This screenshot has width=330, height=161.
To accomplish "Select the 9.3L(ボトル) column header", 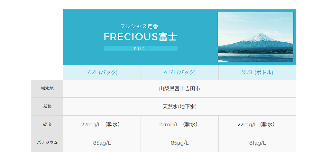I will click(257, 72).
